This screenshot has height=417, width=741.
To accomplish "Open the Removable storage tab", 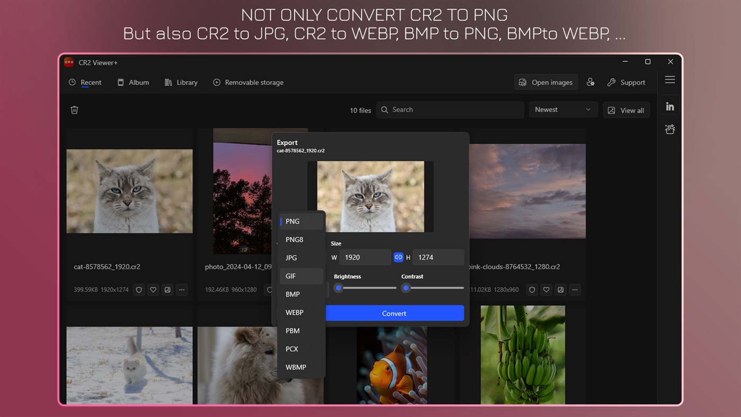I will 248,82.
